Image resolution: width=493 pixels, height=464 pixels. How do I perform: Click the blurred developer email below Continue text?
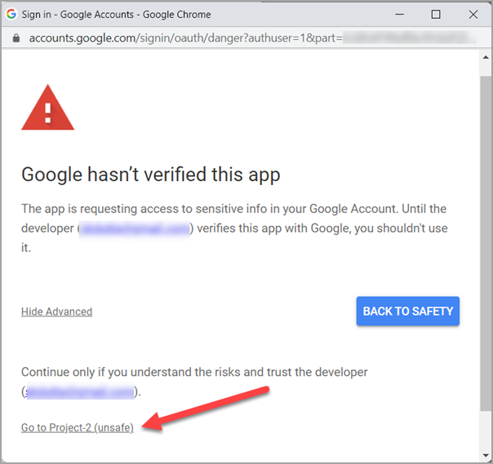[x=80, y=392]
